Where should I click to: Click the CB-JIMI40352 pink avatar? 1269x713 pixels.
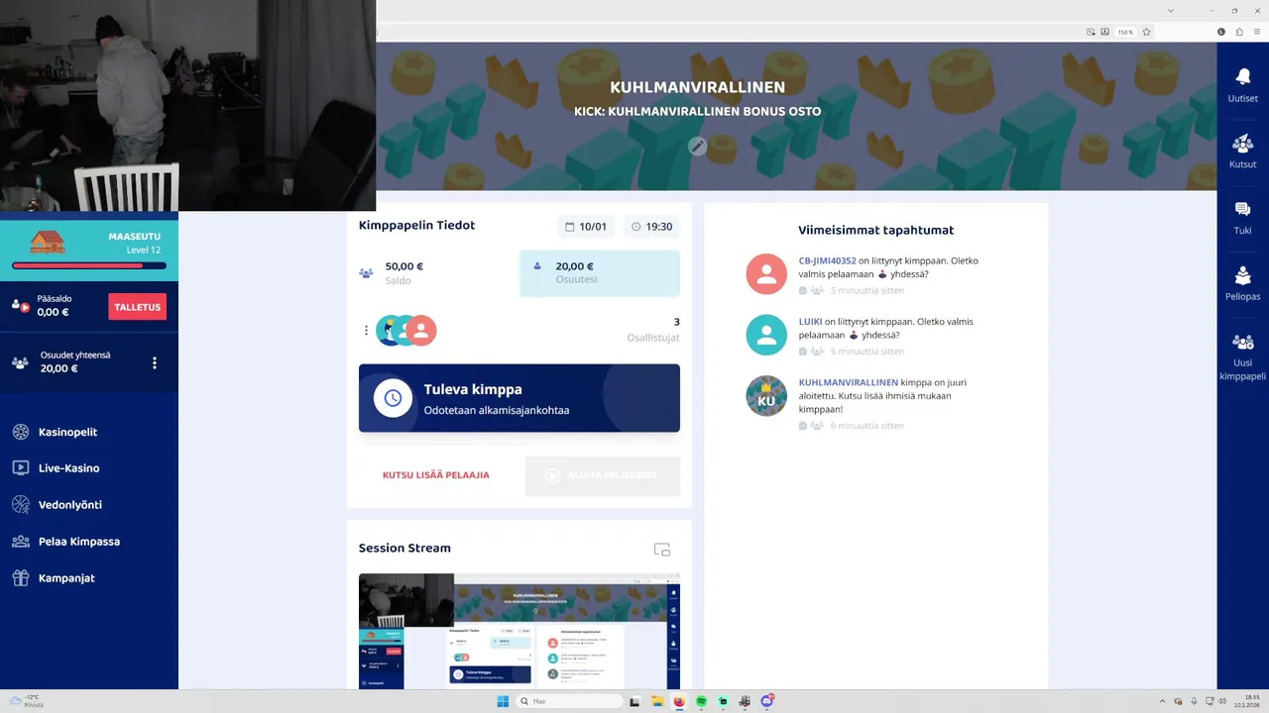(766, 274)
